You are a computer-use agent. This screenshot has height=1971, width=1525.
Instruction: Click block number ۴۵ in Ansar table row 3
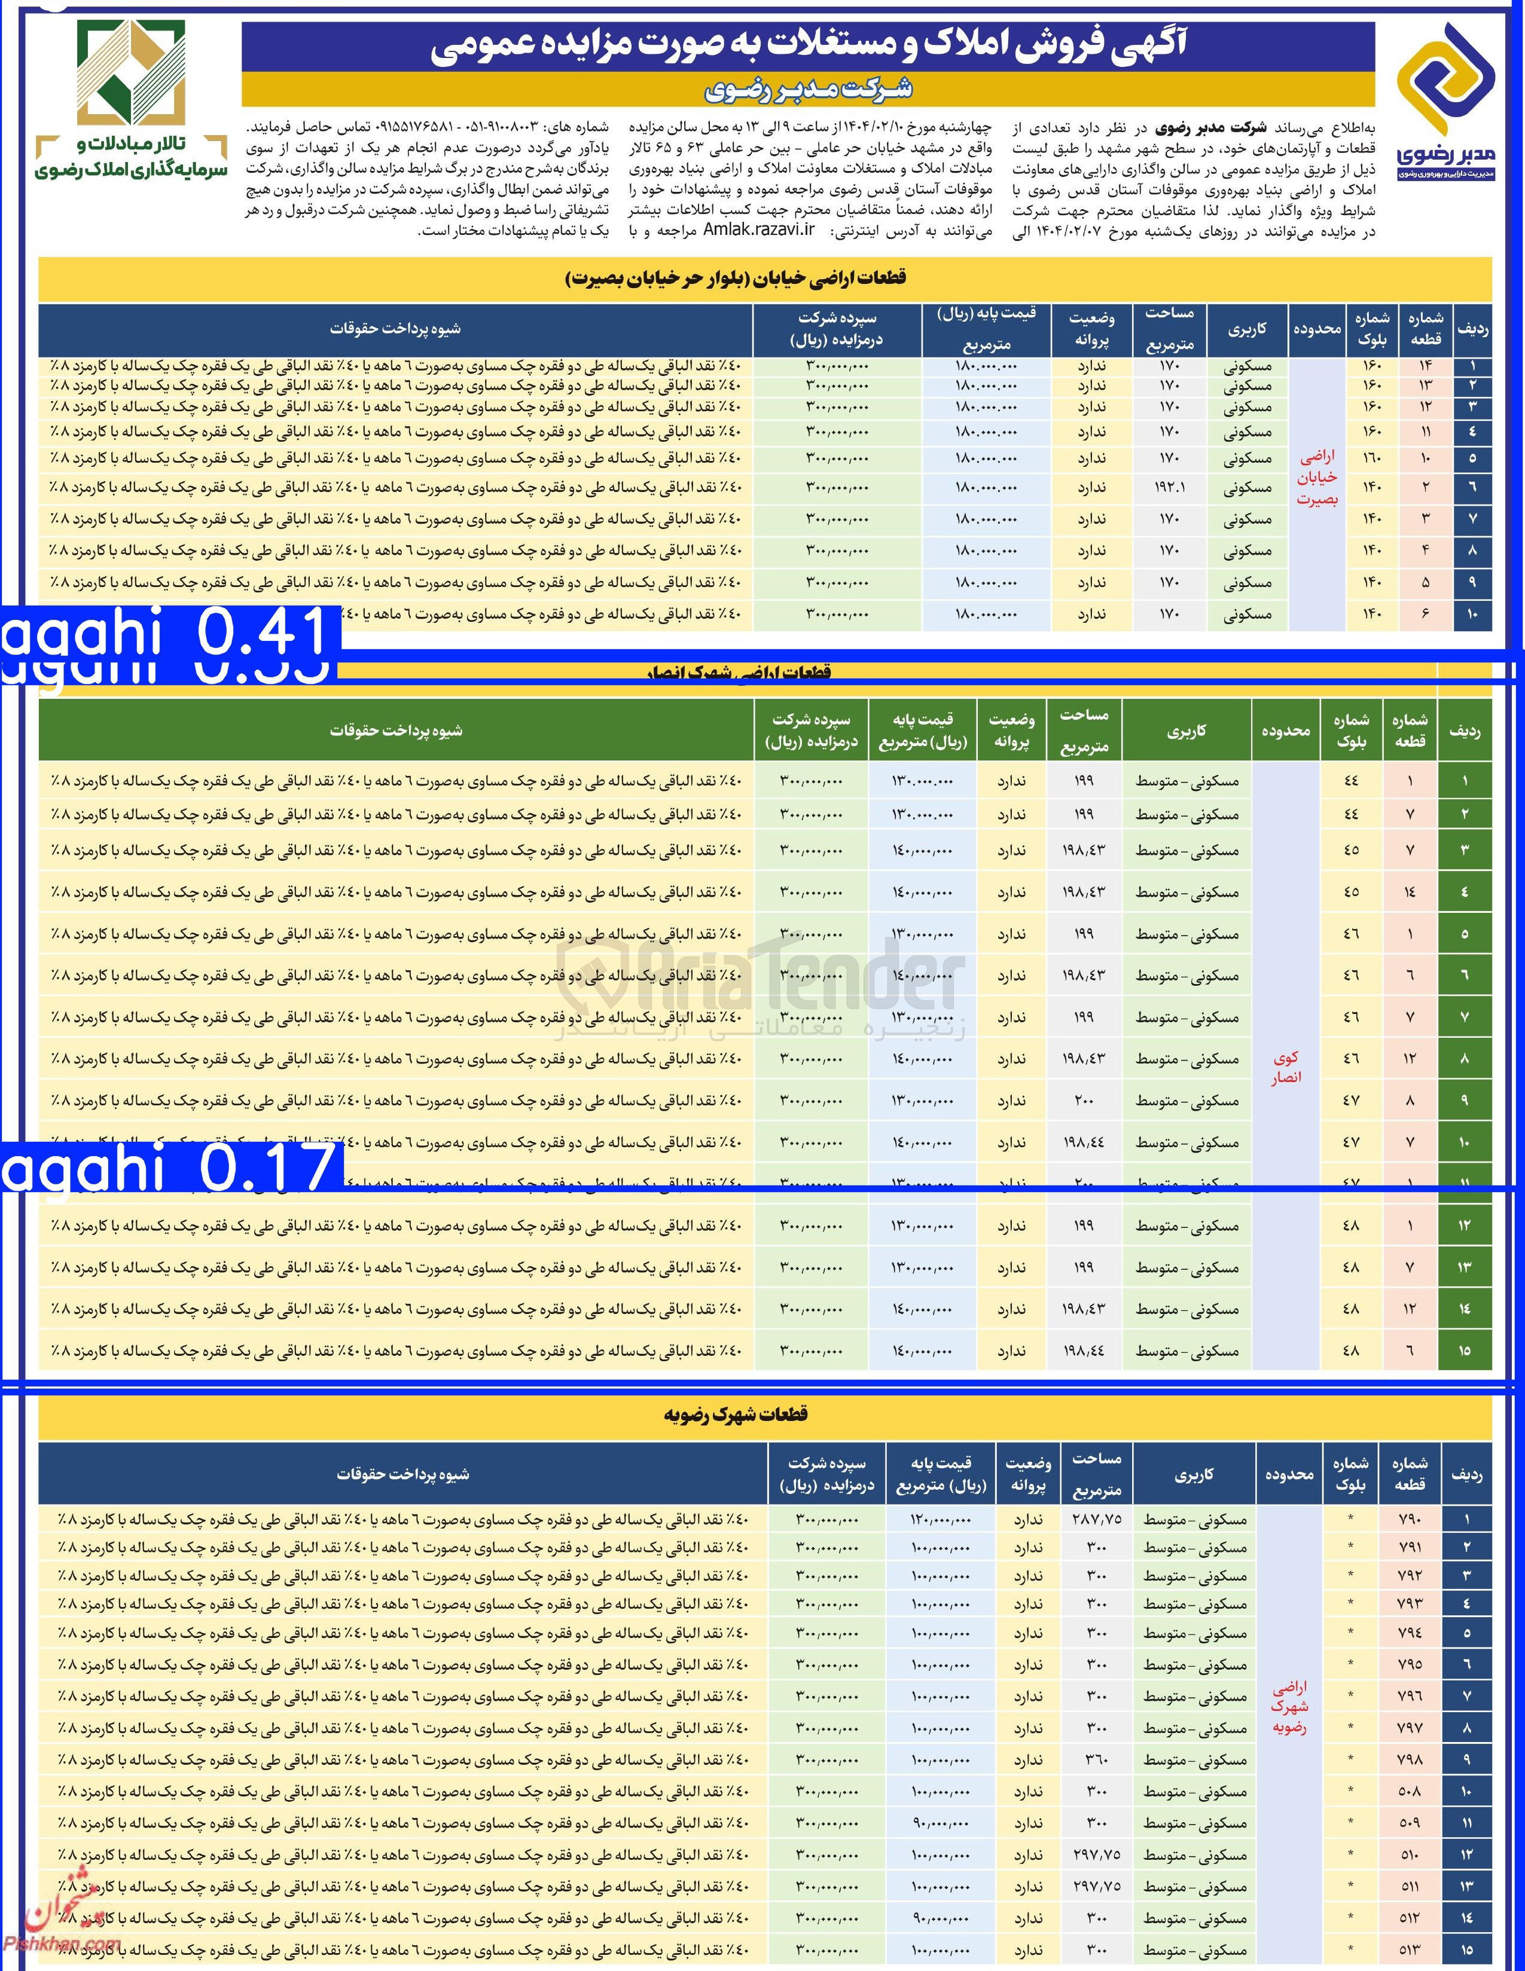[x=1351, y=850]
